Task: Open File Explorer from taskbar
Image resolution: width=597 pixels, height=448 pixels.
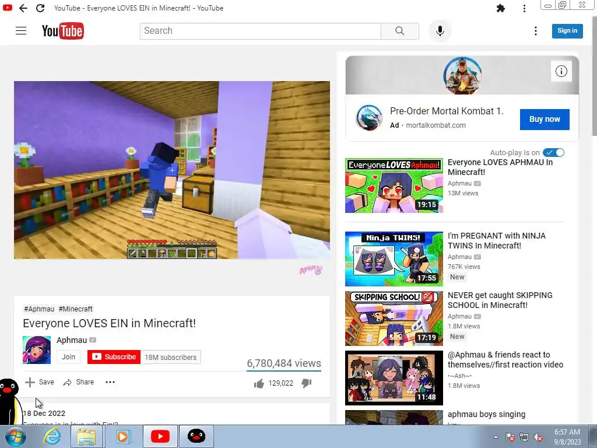Action: click(86, 436)
